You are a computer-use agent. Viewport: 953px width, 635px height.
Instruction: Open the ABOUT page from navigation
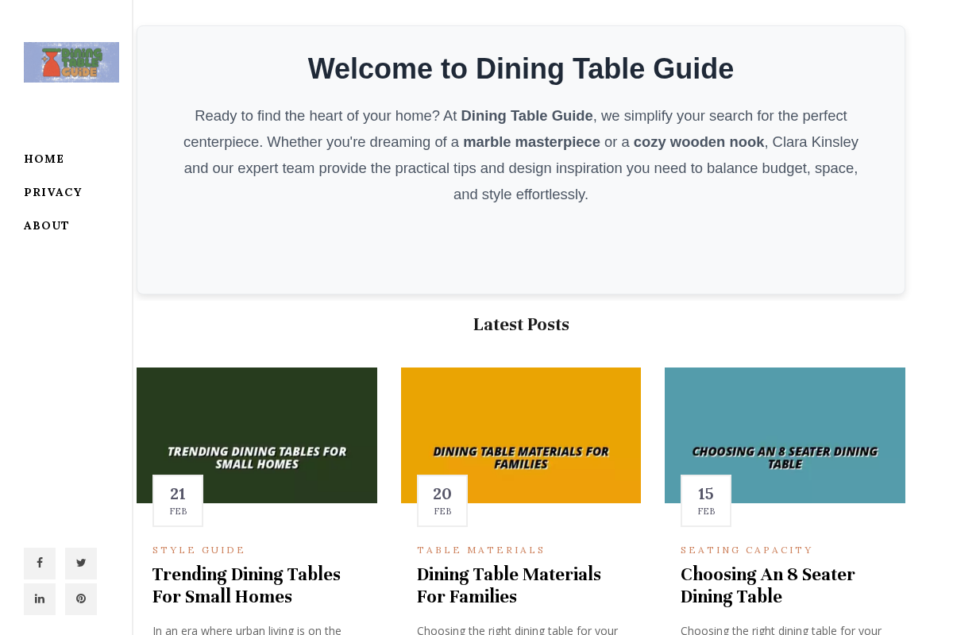click(46, 225)
